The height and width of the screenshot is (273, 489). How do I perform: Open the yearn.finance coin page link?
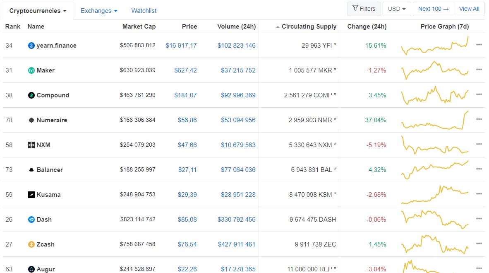pos(56,46)
